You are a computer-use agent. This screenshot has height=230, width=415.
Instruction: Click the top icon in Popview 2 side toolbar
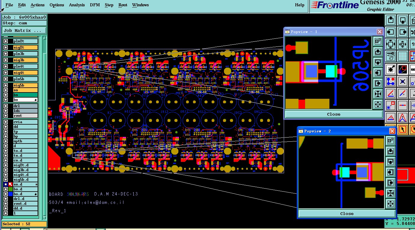coord(390,141)
